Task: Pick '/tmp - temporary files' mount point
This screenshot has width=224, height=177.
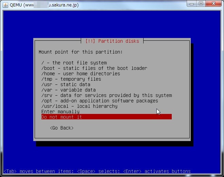Action: (71, 79)
